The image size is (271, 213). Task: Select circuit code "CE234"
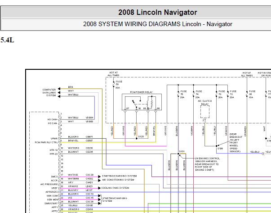click(89, 152)
